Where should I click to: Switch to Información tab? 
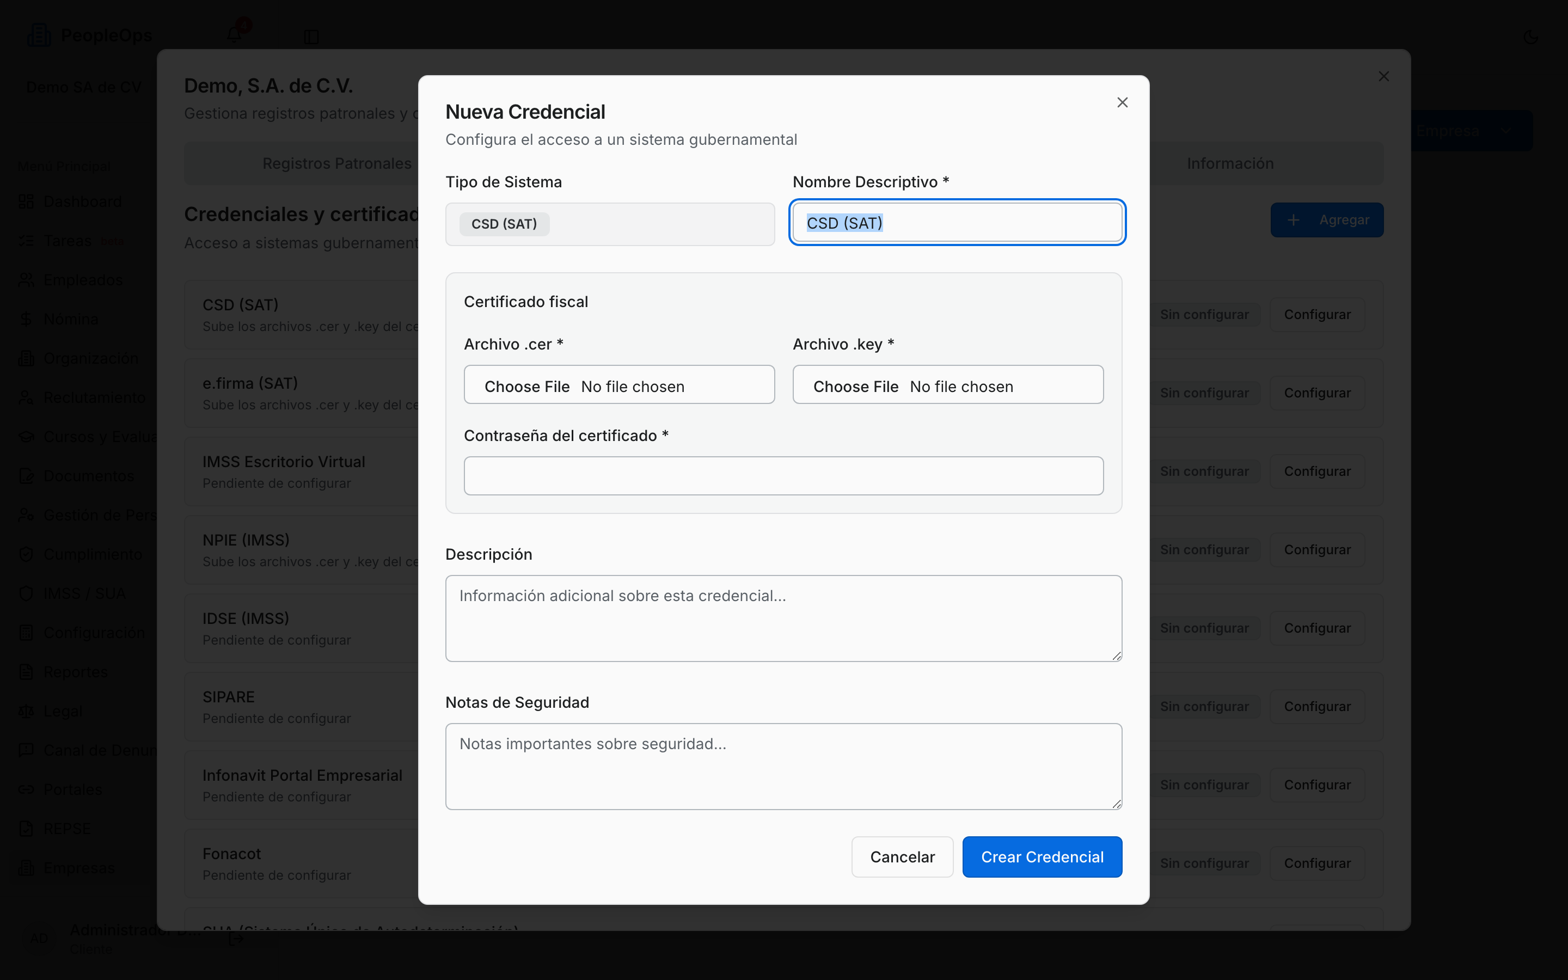[x=1230, y=163]
